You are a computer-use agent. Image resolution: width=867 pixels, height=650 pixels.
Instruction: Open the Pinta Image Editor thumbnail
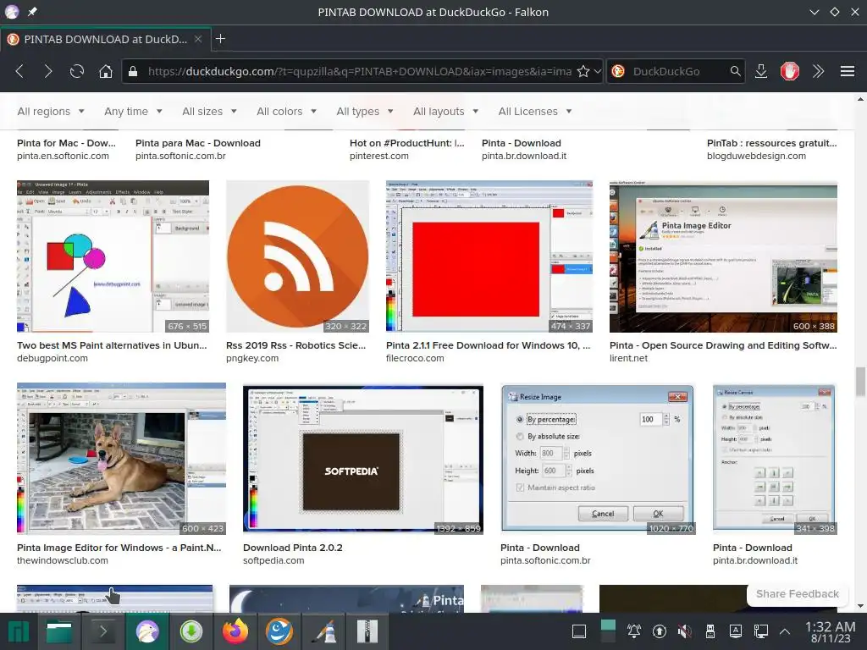pos(723,256)
